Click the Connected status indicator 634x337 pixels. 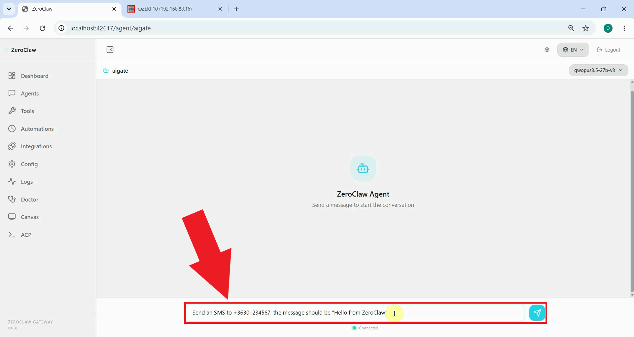pyautogui.click(x=365, y=328)
